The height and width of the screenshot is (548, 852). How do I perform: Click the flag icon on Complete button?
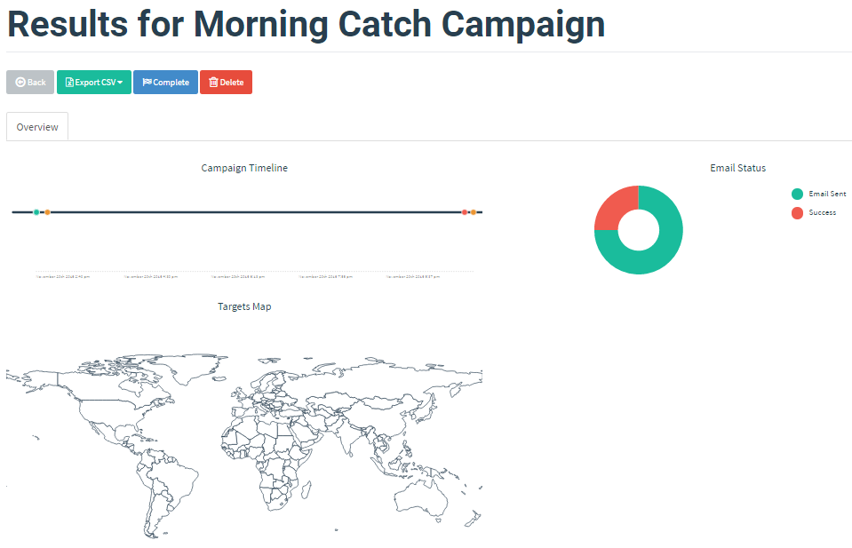pyautogui.click(x=147, y=83)
